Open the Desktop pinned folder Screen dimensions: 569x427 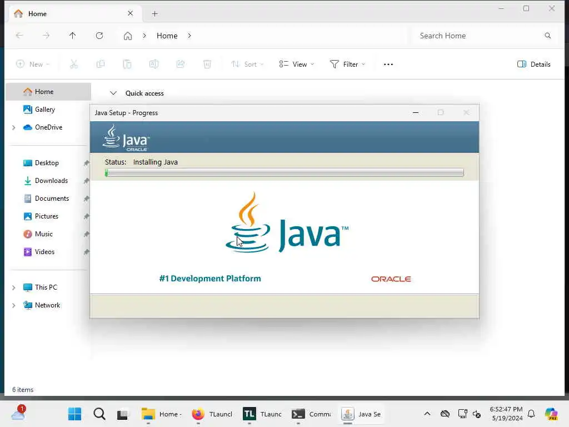pos(47,163)
